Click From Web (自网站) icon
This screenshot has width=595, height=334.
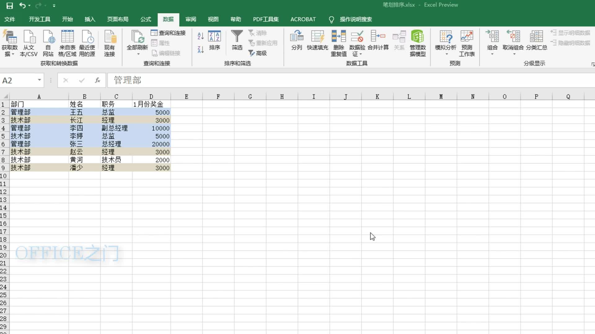coord(48,36)
